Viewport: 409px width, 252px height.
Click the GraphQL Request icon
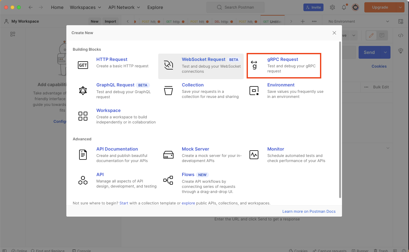point(83,91)
